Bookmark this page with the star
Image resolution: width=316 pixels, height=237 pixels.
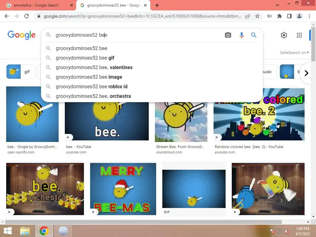[x=257, y=16]
